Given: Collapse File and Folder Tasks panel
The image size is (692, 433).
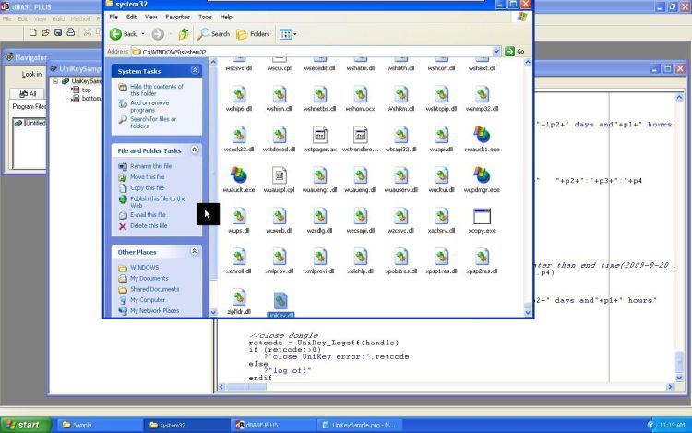Looking at the screenshot, I should pos(194,150).
